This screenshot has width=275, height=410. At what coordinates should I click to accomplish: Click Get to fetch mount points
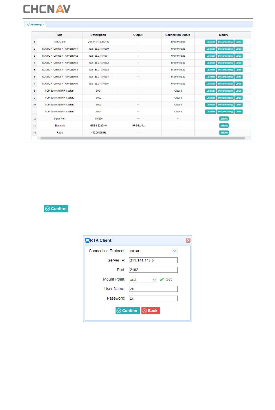(166, 279)
